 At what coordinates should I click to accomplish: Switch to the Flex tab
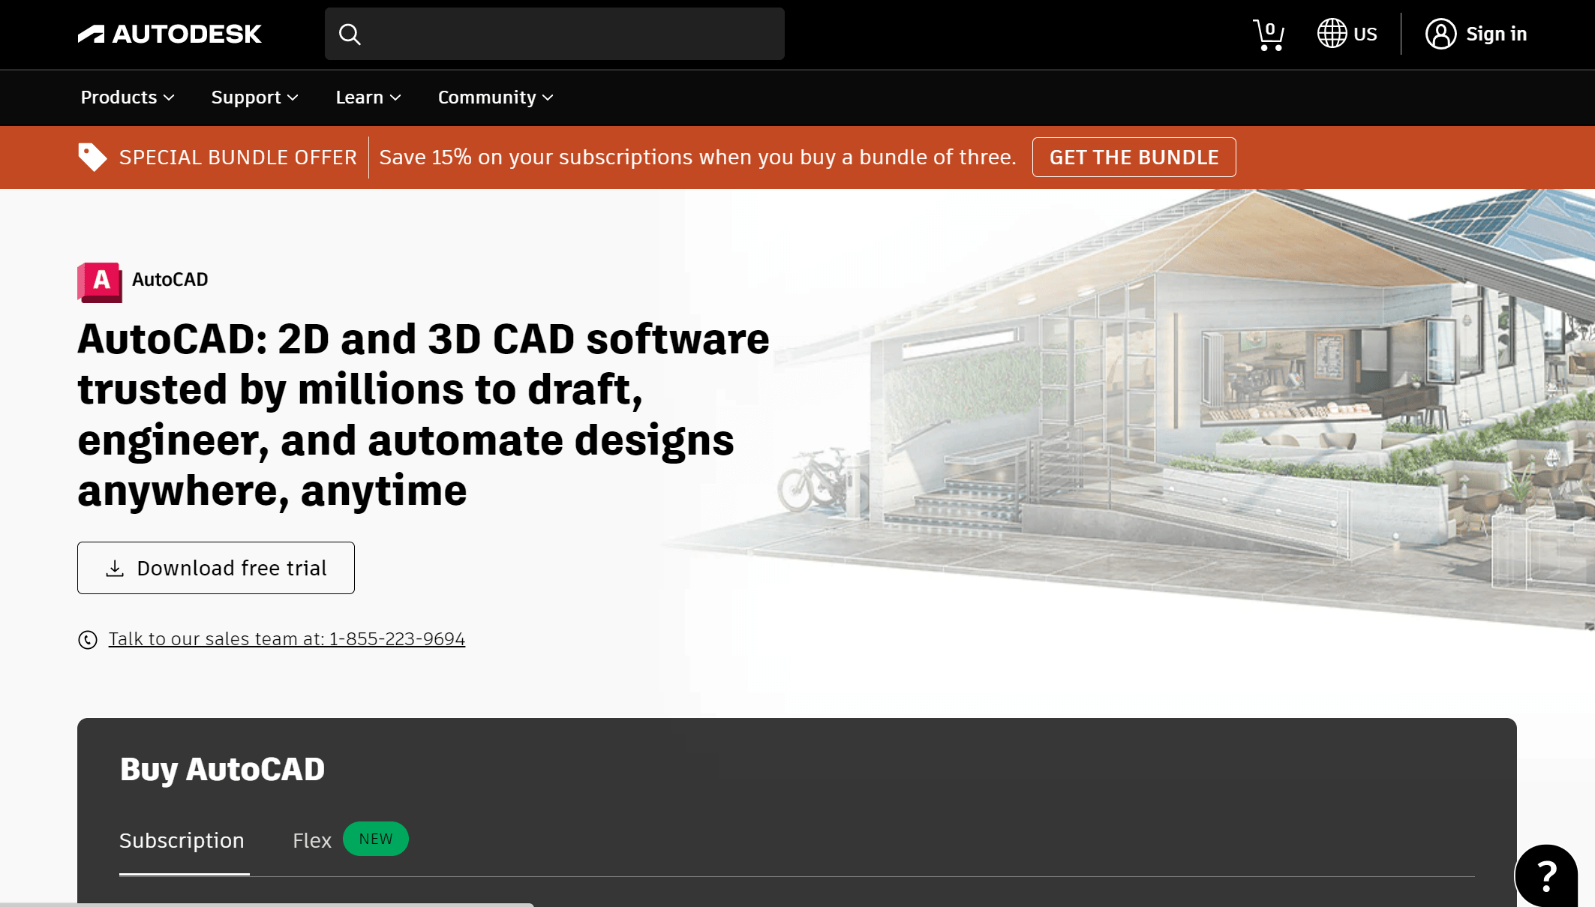coord(312,840)
